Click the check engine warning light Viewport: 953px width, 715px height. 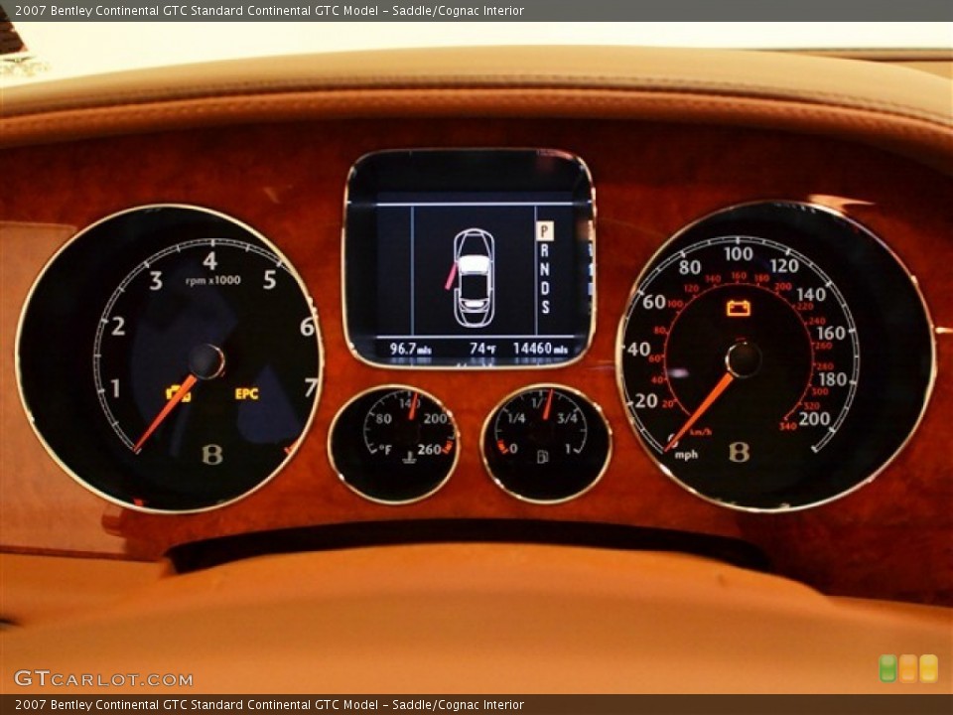click(179, 394)
